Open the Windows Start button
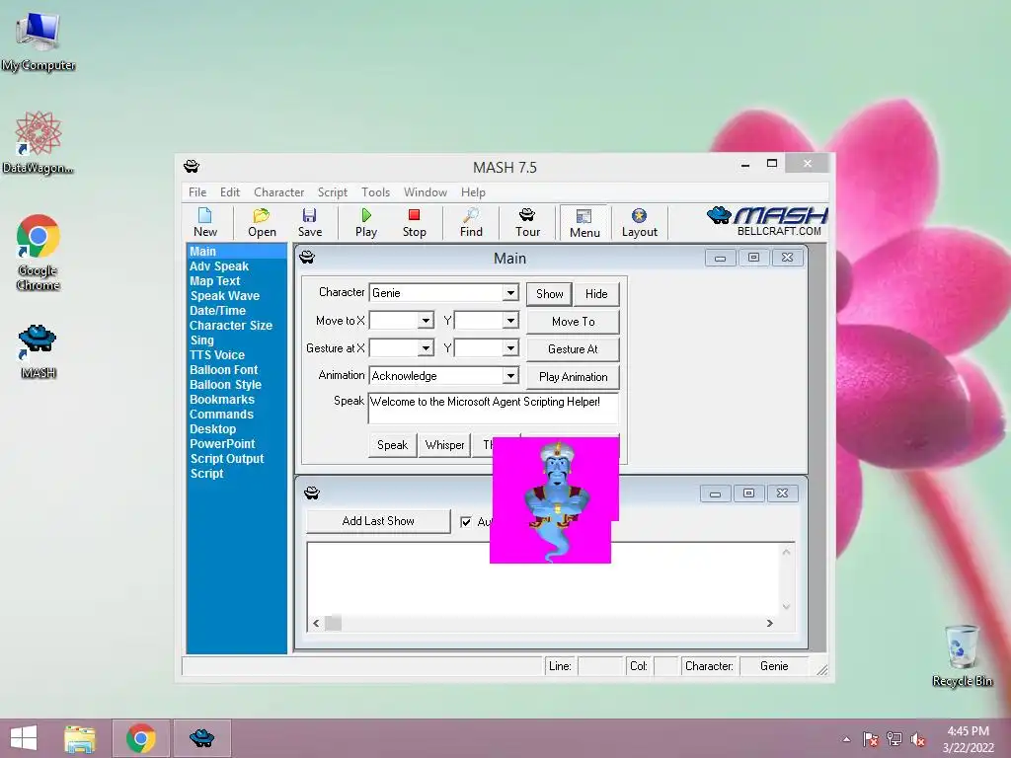 pyautogui.click(x=24, y=738)
